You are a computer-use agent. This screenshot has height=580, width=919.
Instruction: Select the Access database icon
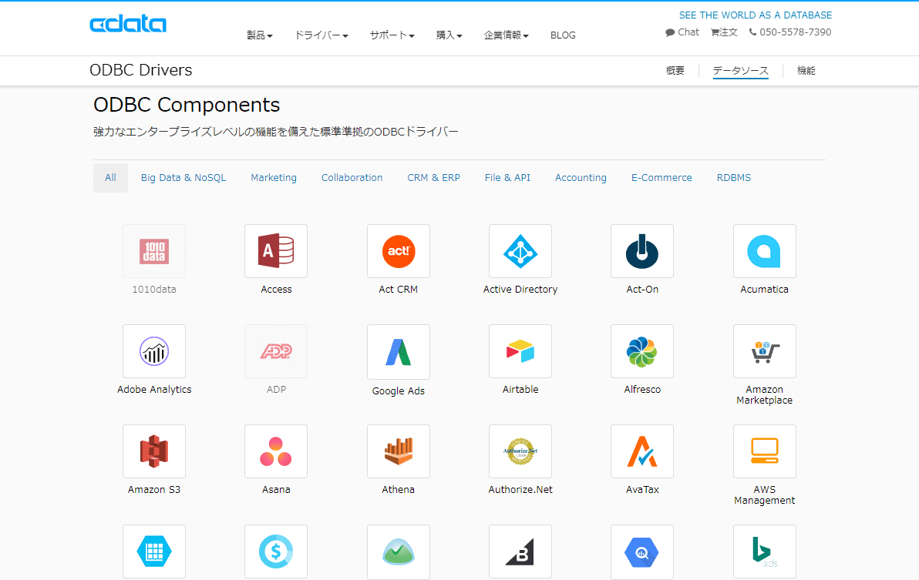(x=276, y=251)
